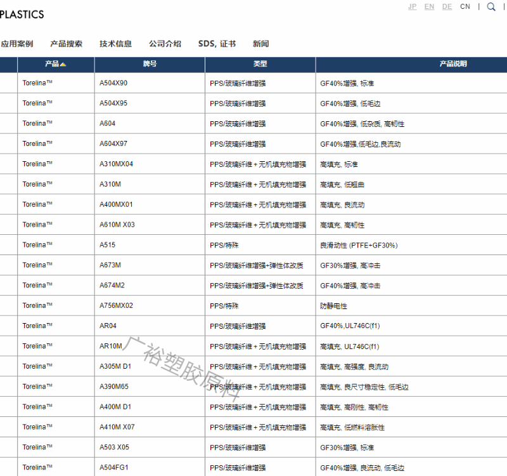507x476 pixels.
Task: Switch language to JP
Action: [413, 6]
